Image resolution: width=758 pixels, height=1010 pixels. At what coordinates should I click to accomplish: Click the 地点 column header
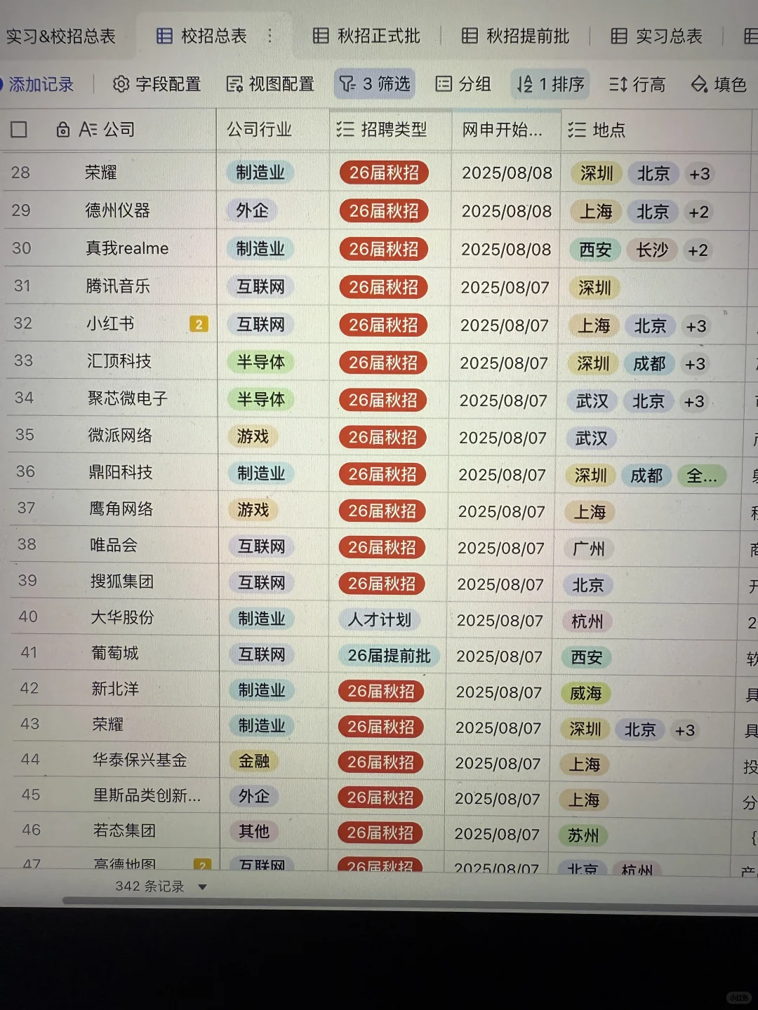tap(656, 130)
